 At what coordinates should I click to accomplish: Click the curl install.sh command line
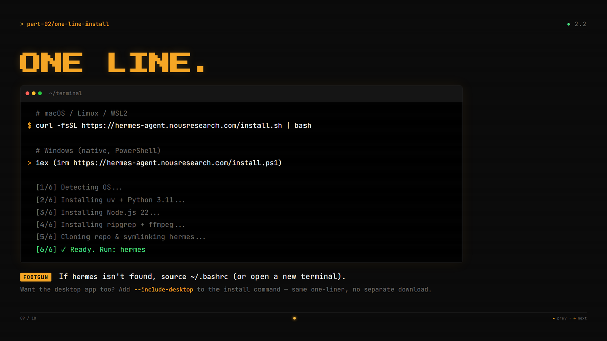[x=174, y=125]
